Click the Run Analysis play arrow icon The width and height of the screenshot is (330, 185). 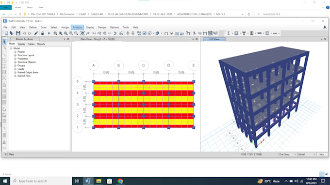[49, 33]
